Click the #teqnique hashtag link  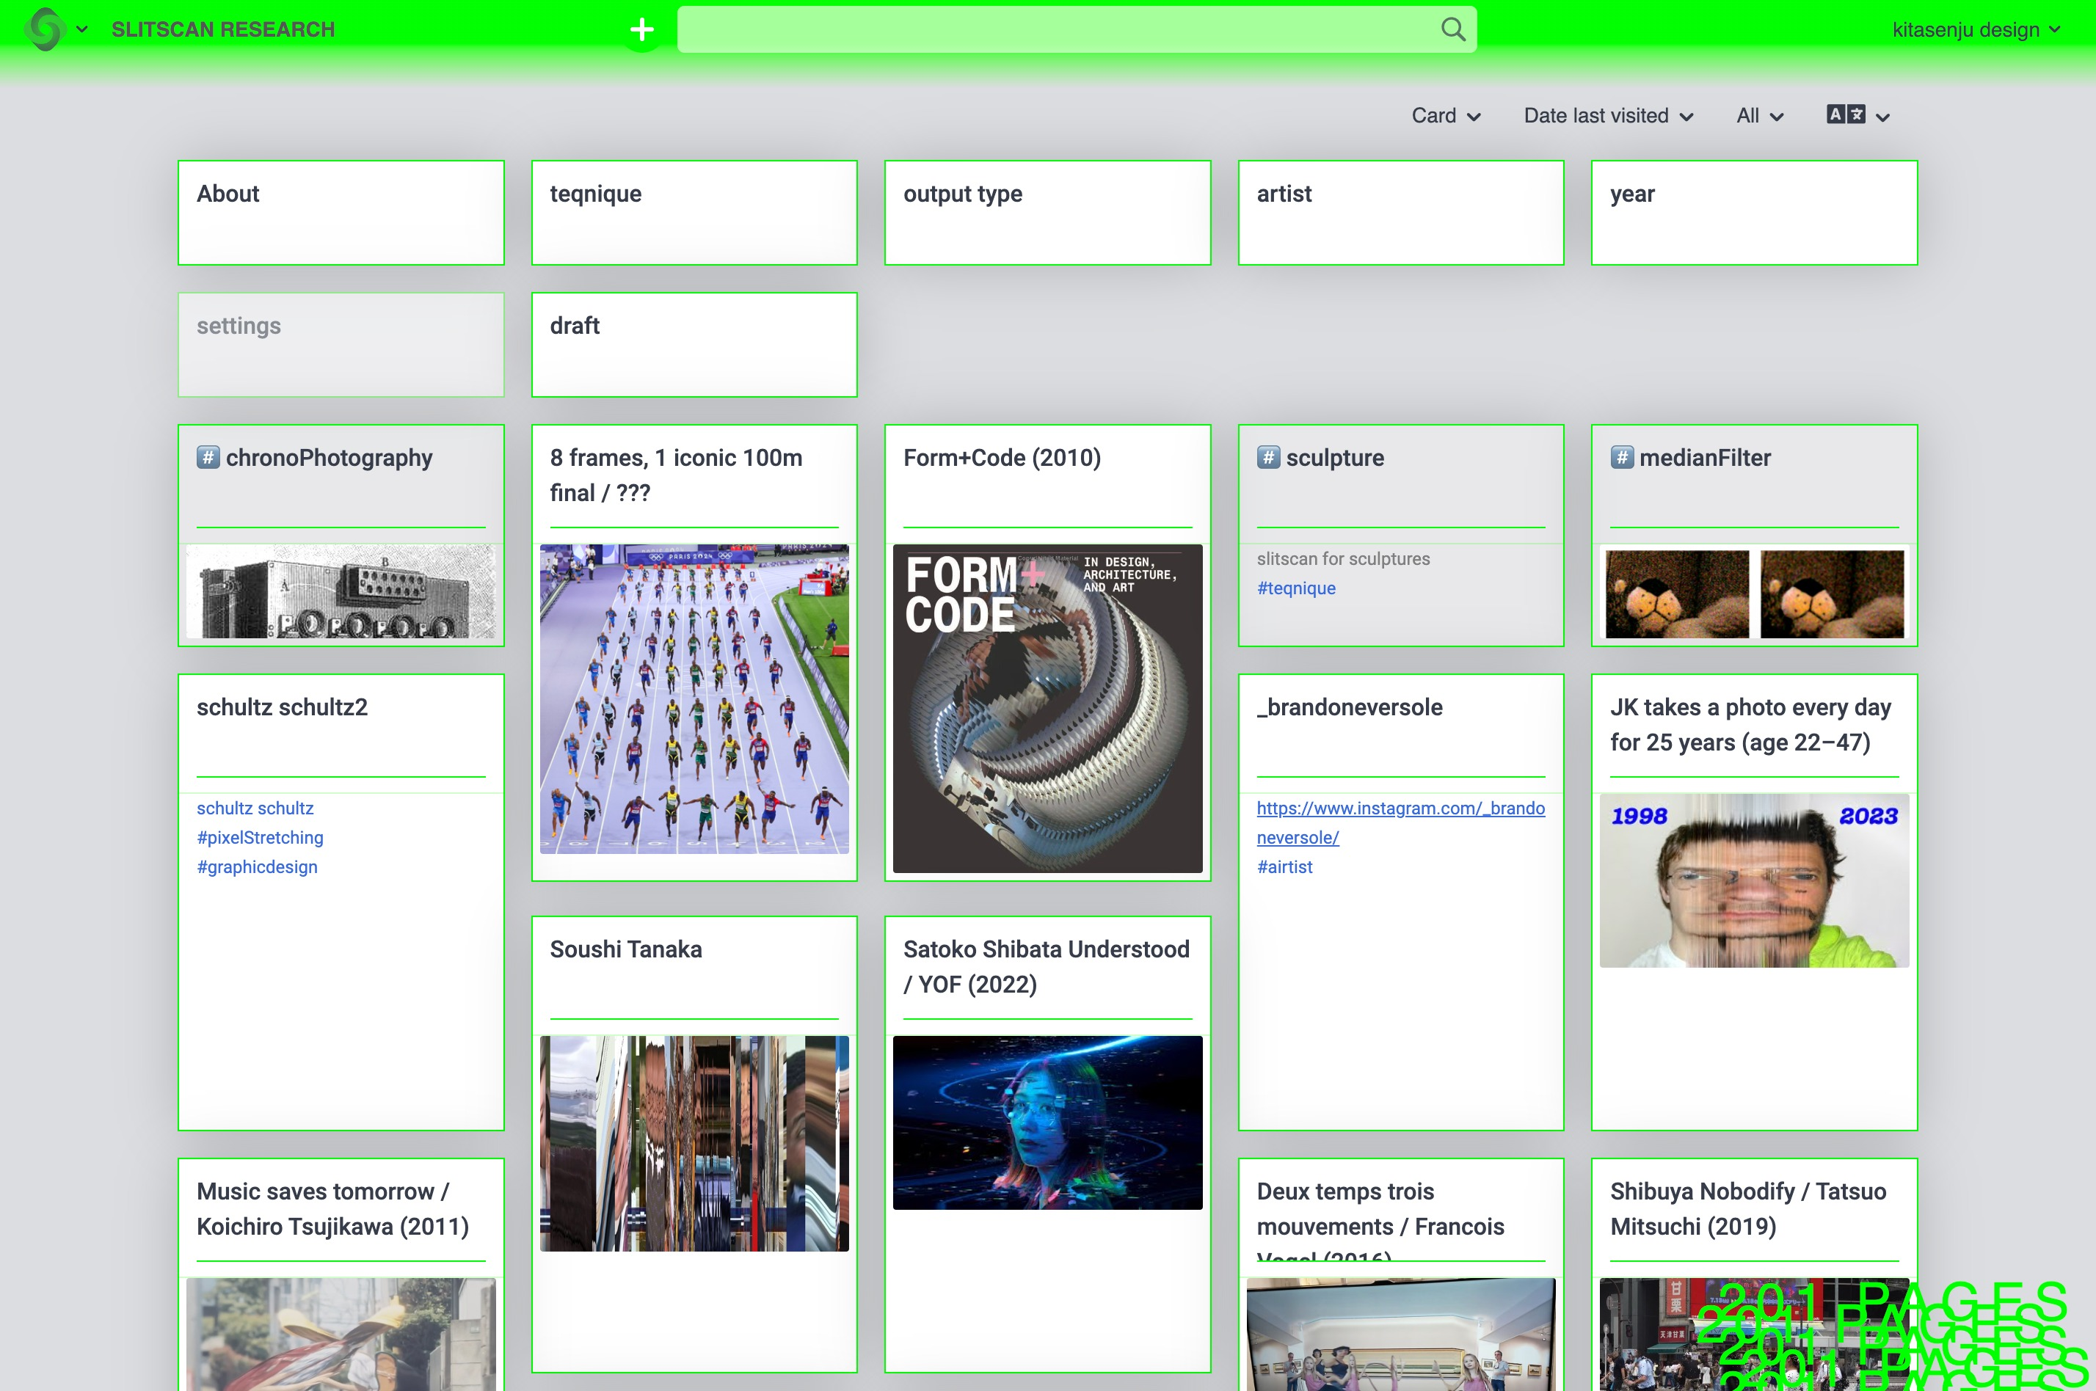tap(1295, 588)
